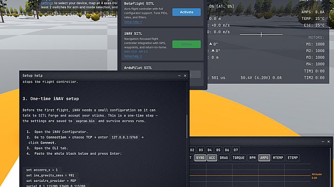The height and width of the screenshot is (187, 334).
Task: Click the AMPS: 0.0A telemetry readout
Action: pos(313,12)
